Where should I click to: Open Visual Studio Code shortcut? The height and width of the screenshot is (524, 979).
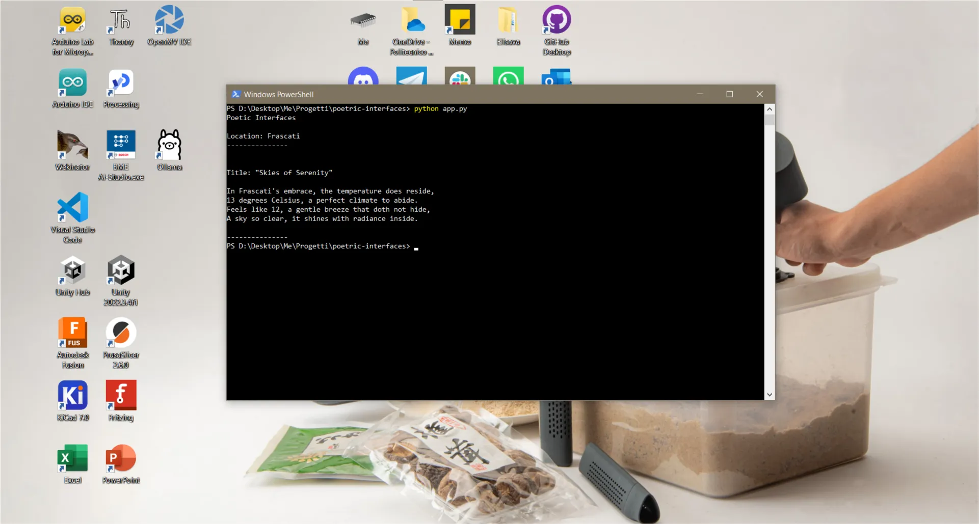point(72,209)
